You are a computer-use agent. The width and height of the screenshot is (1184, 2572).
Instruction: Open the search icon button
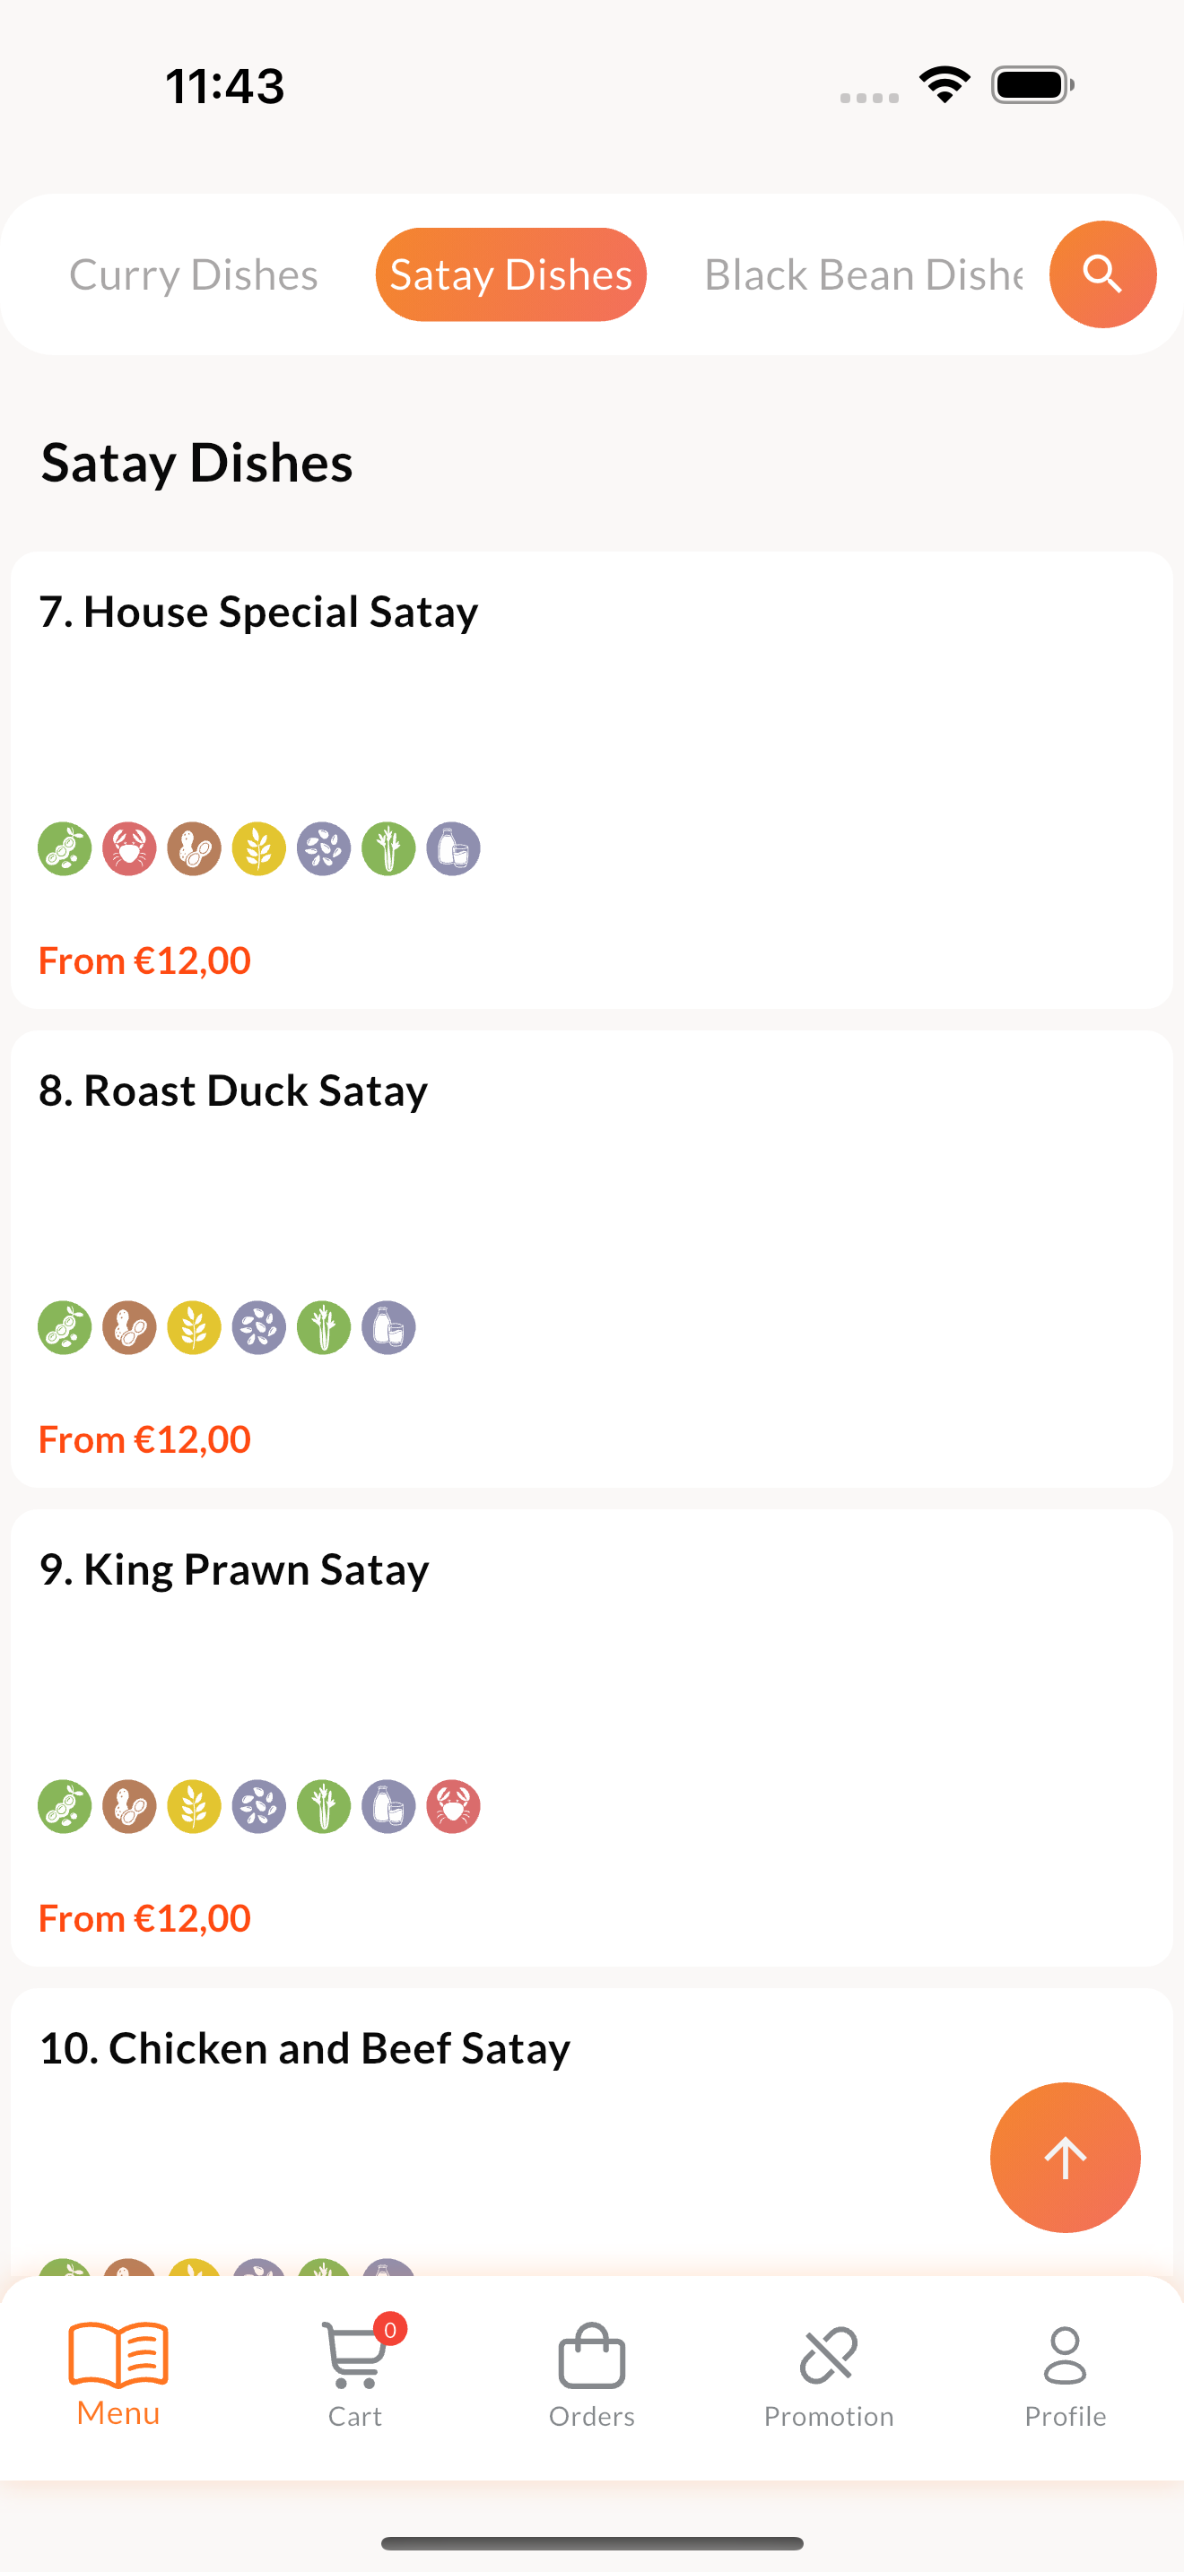click(1102, 274)
